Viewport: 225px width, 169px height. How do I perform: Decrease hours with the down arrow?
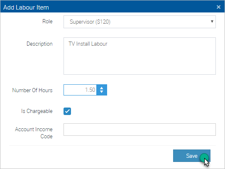102,92
